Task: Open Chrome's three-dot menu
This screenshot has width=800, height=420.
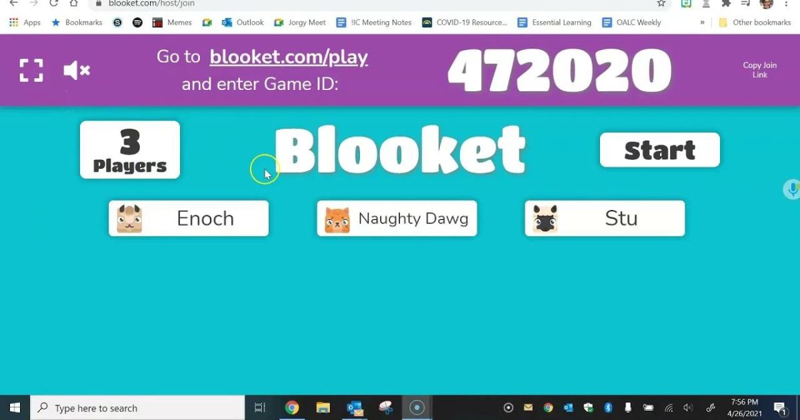Action: coord(787,4)
